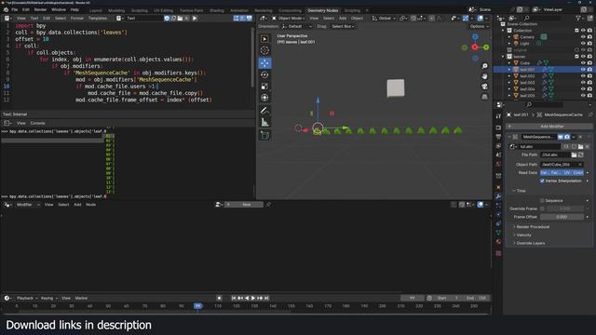Expand the Velocity panel
Image resolution: width=596 pixels, height=335 pixels.
click(522, 235)
